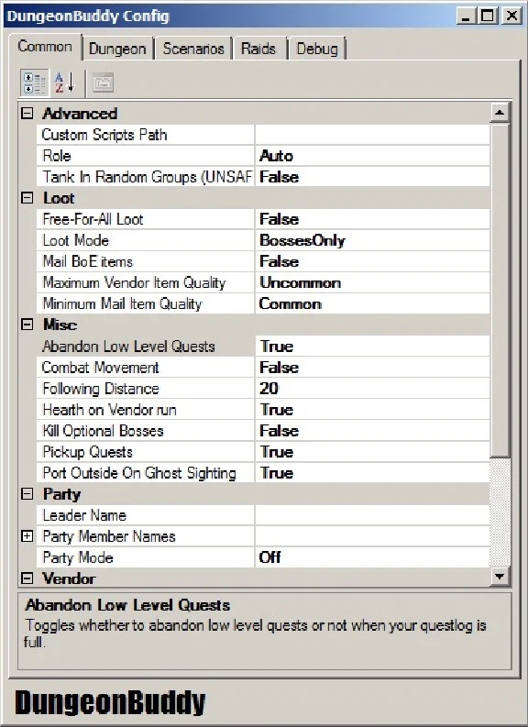
Task: Change Party Mode Off value
Action: coord(372,557)
